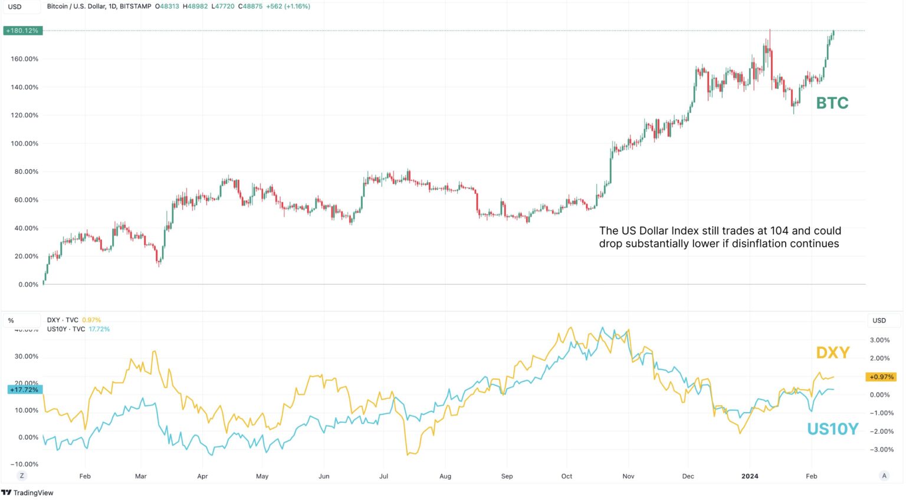Click the 2024 marker on the time axis

pos(750,476)
